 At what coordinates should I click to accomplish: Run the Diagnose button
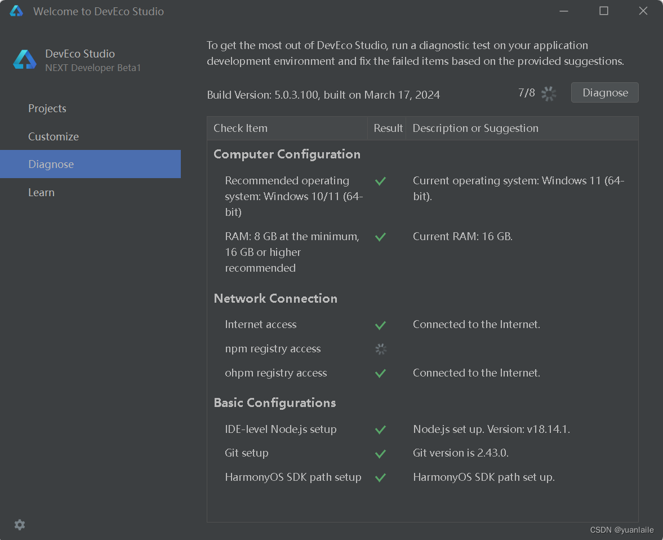604,92
